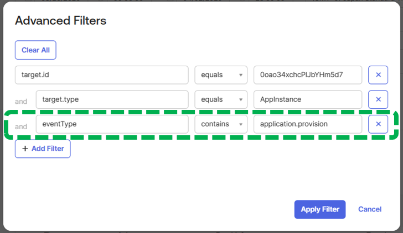This screenshot has height=233, width=403.
Task: Focus the target.type field name input
Action: 112,99
